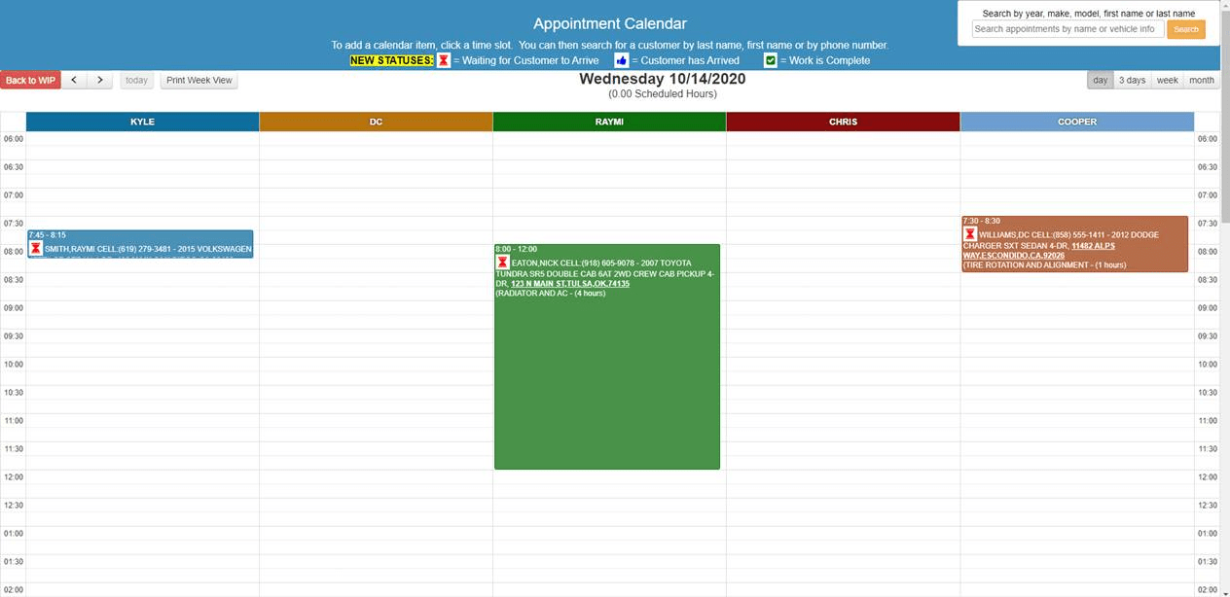Click the 7:30 - 8:30 time text on WILLIAMS appointment
Viewport: 1230px width, 597px height.
[x=982, y=222]
